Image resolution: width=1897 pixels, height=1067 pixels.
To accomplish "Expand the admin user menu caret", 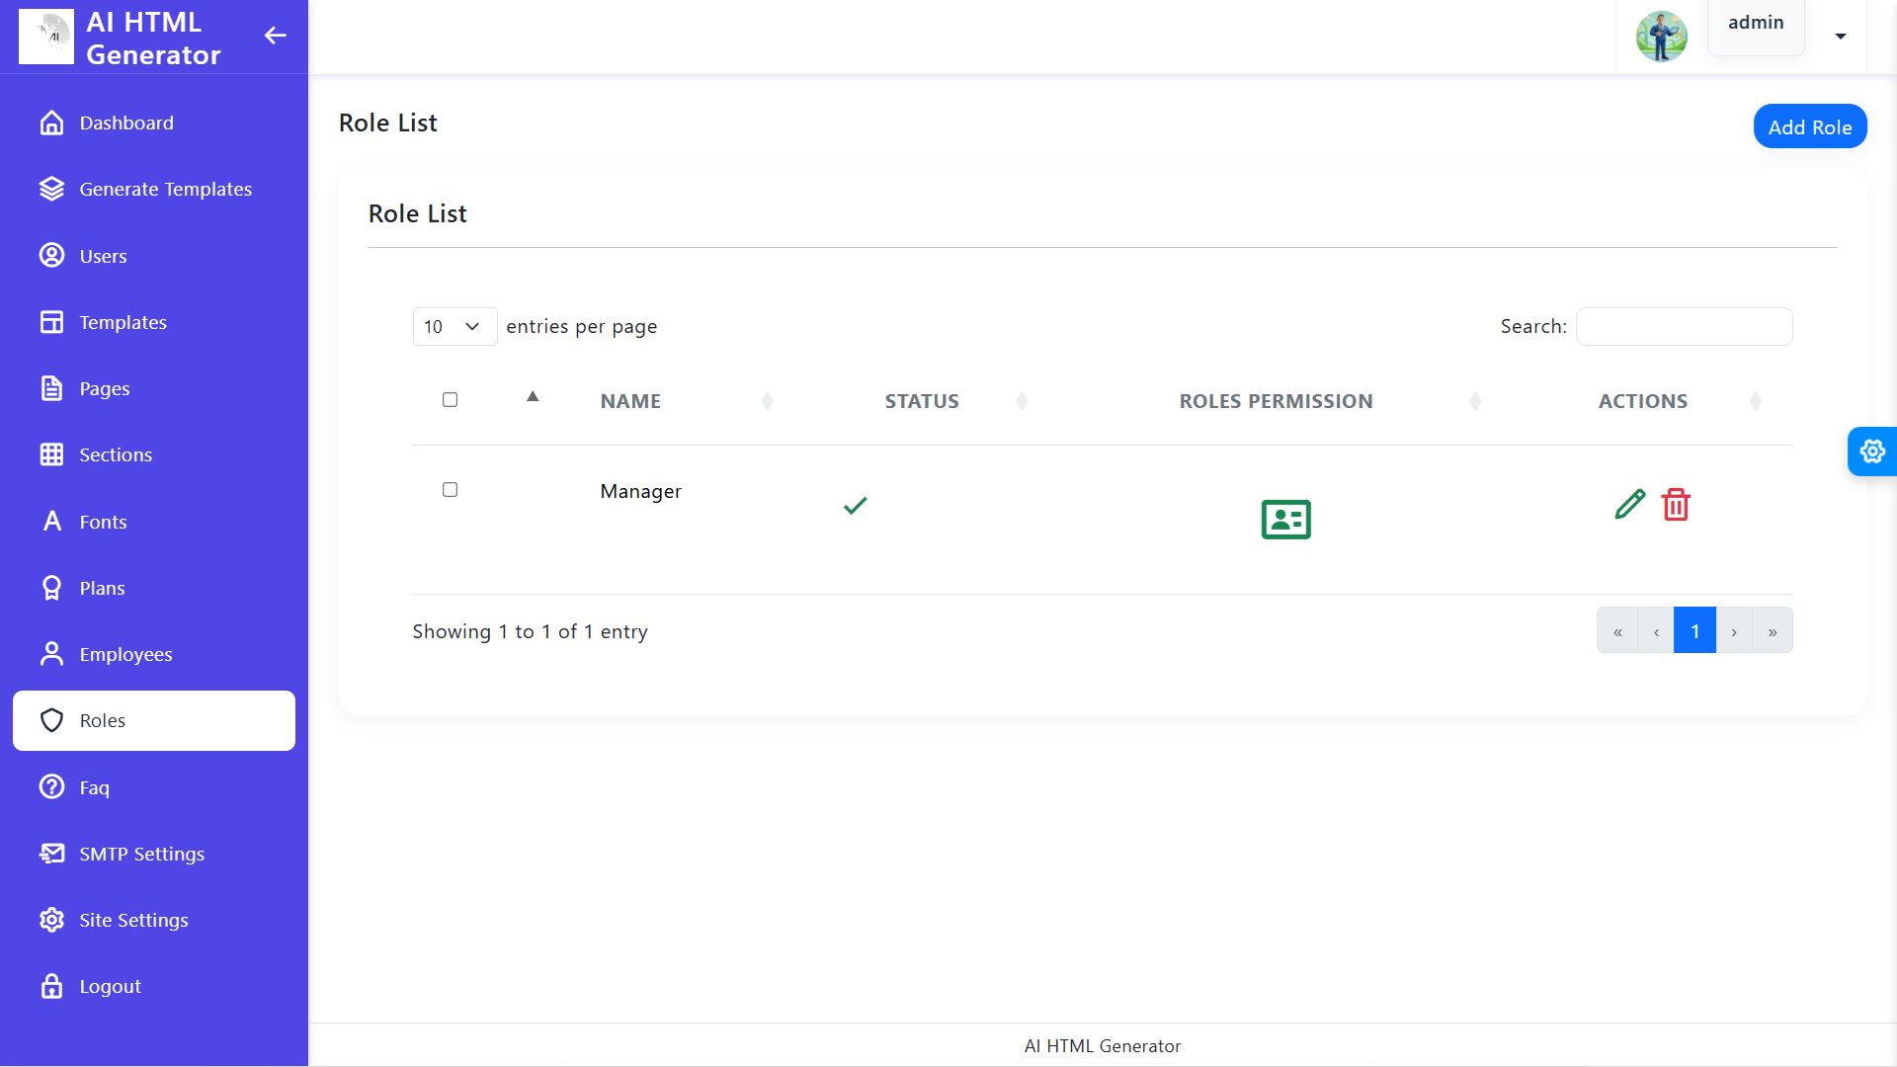I will (x=1840, y=37).
